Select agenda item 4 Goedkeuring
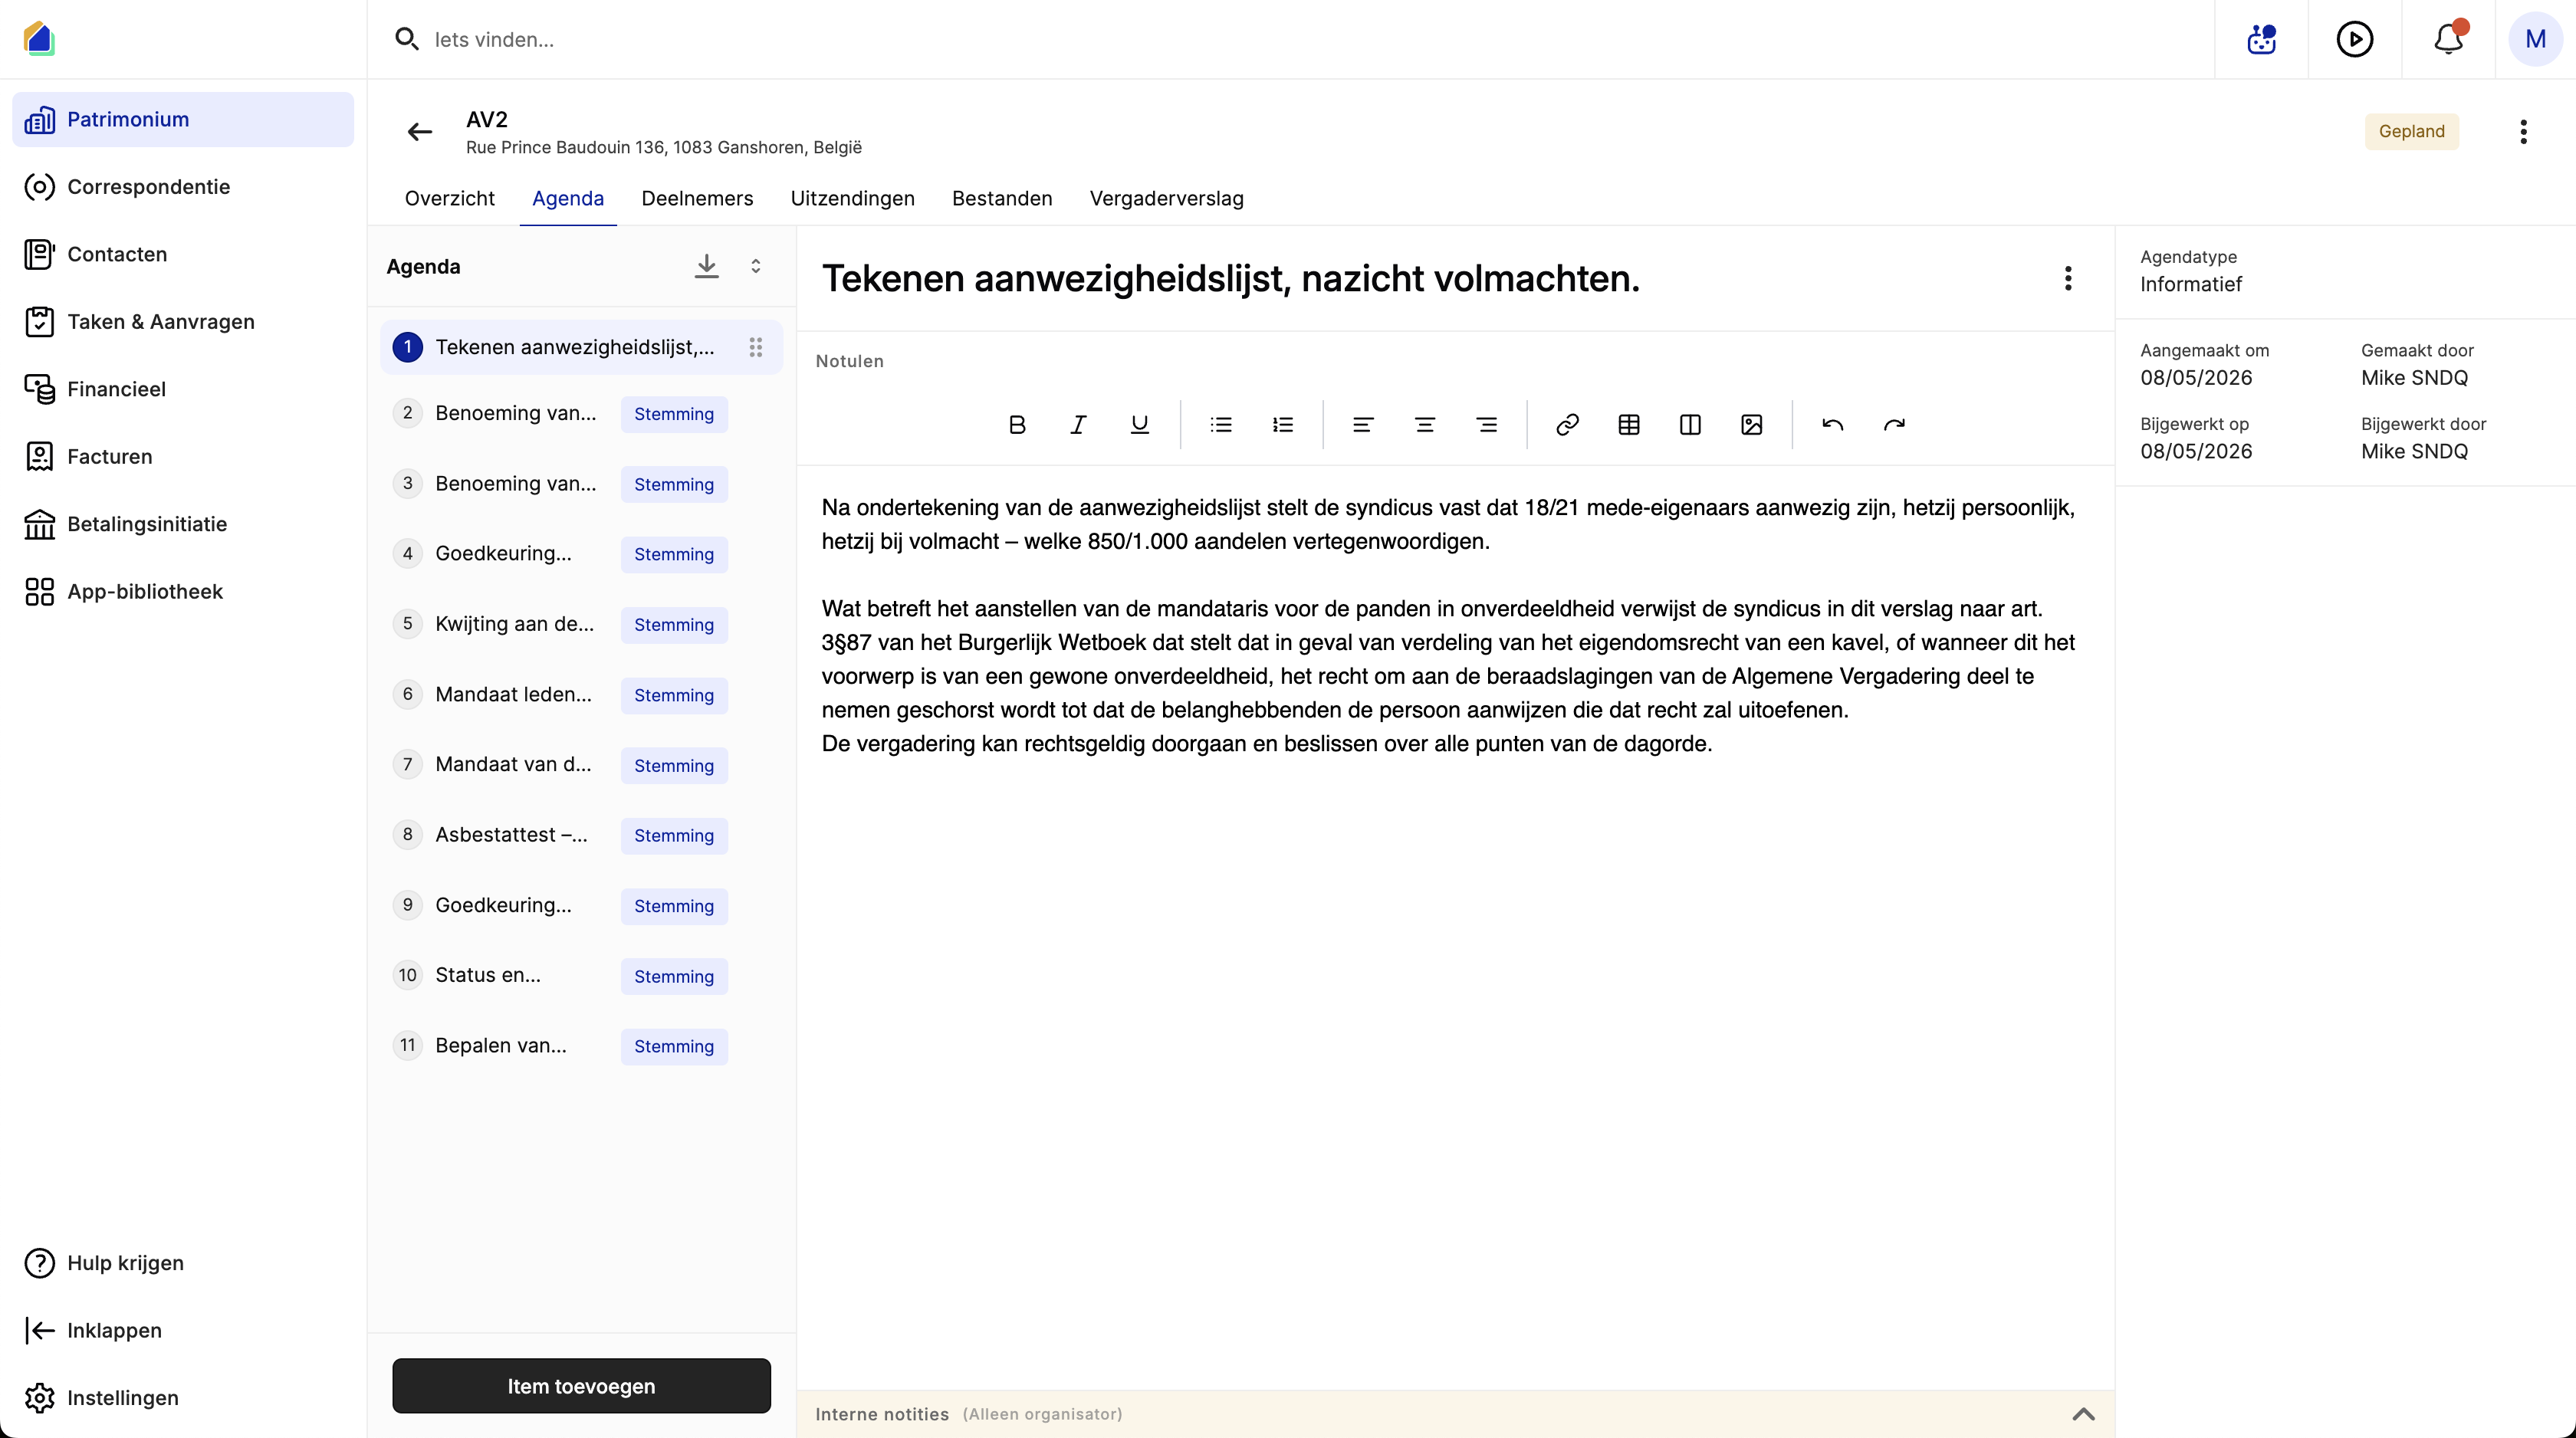Screen dimensions: 2576x1438 coord(581,554)
